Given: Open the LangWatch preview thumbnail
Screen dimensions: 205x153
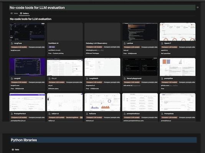Looking at the screenshot, I should [102, 67].
